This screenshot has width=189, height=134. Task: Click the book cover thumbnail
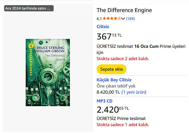(x=48, y=72)
